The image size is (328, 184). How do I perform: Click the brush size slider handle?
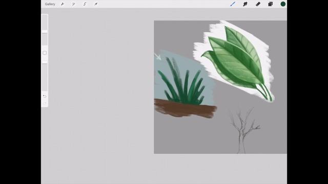45,31
